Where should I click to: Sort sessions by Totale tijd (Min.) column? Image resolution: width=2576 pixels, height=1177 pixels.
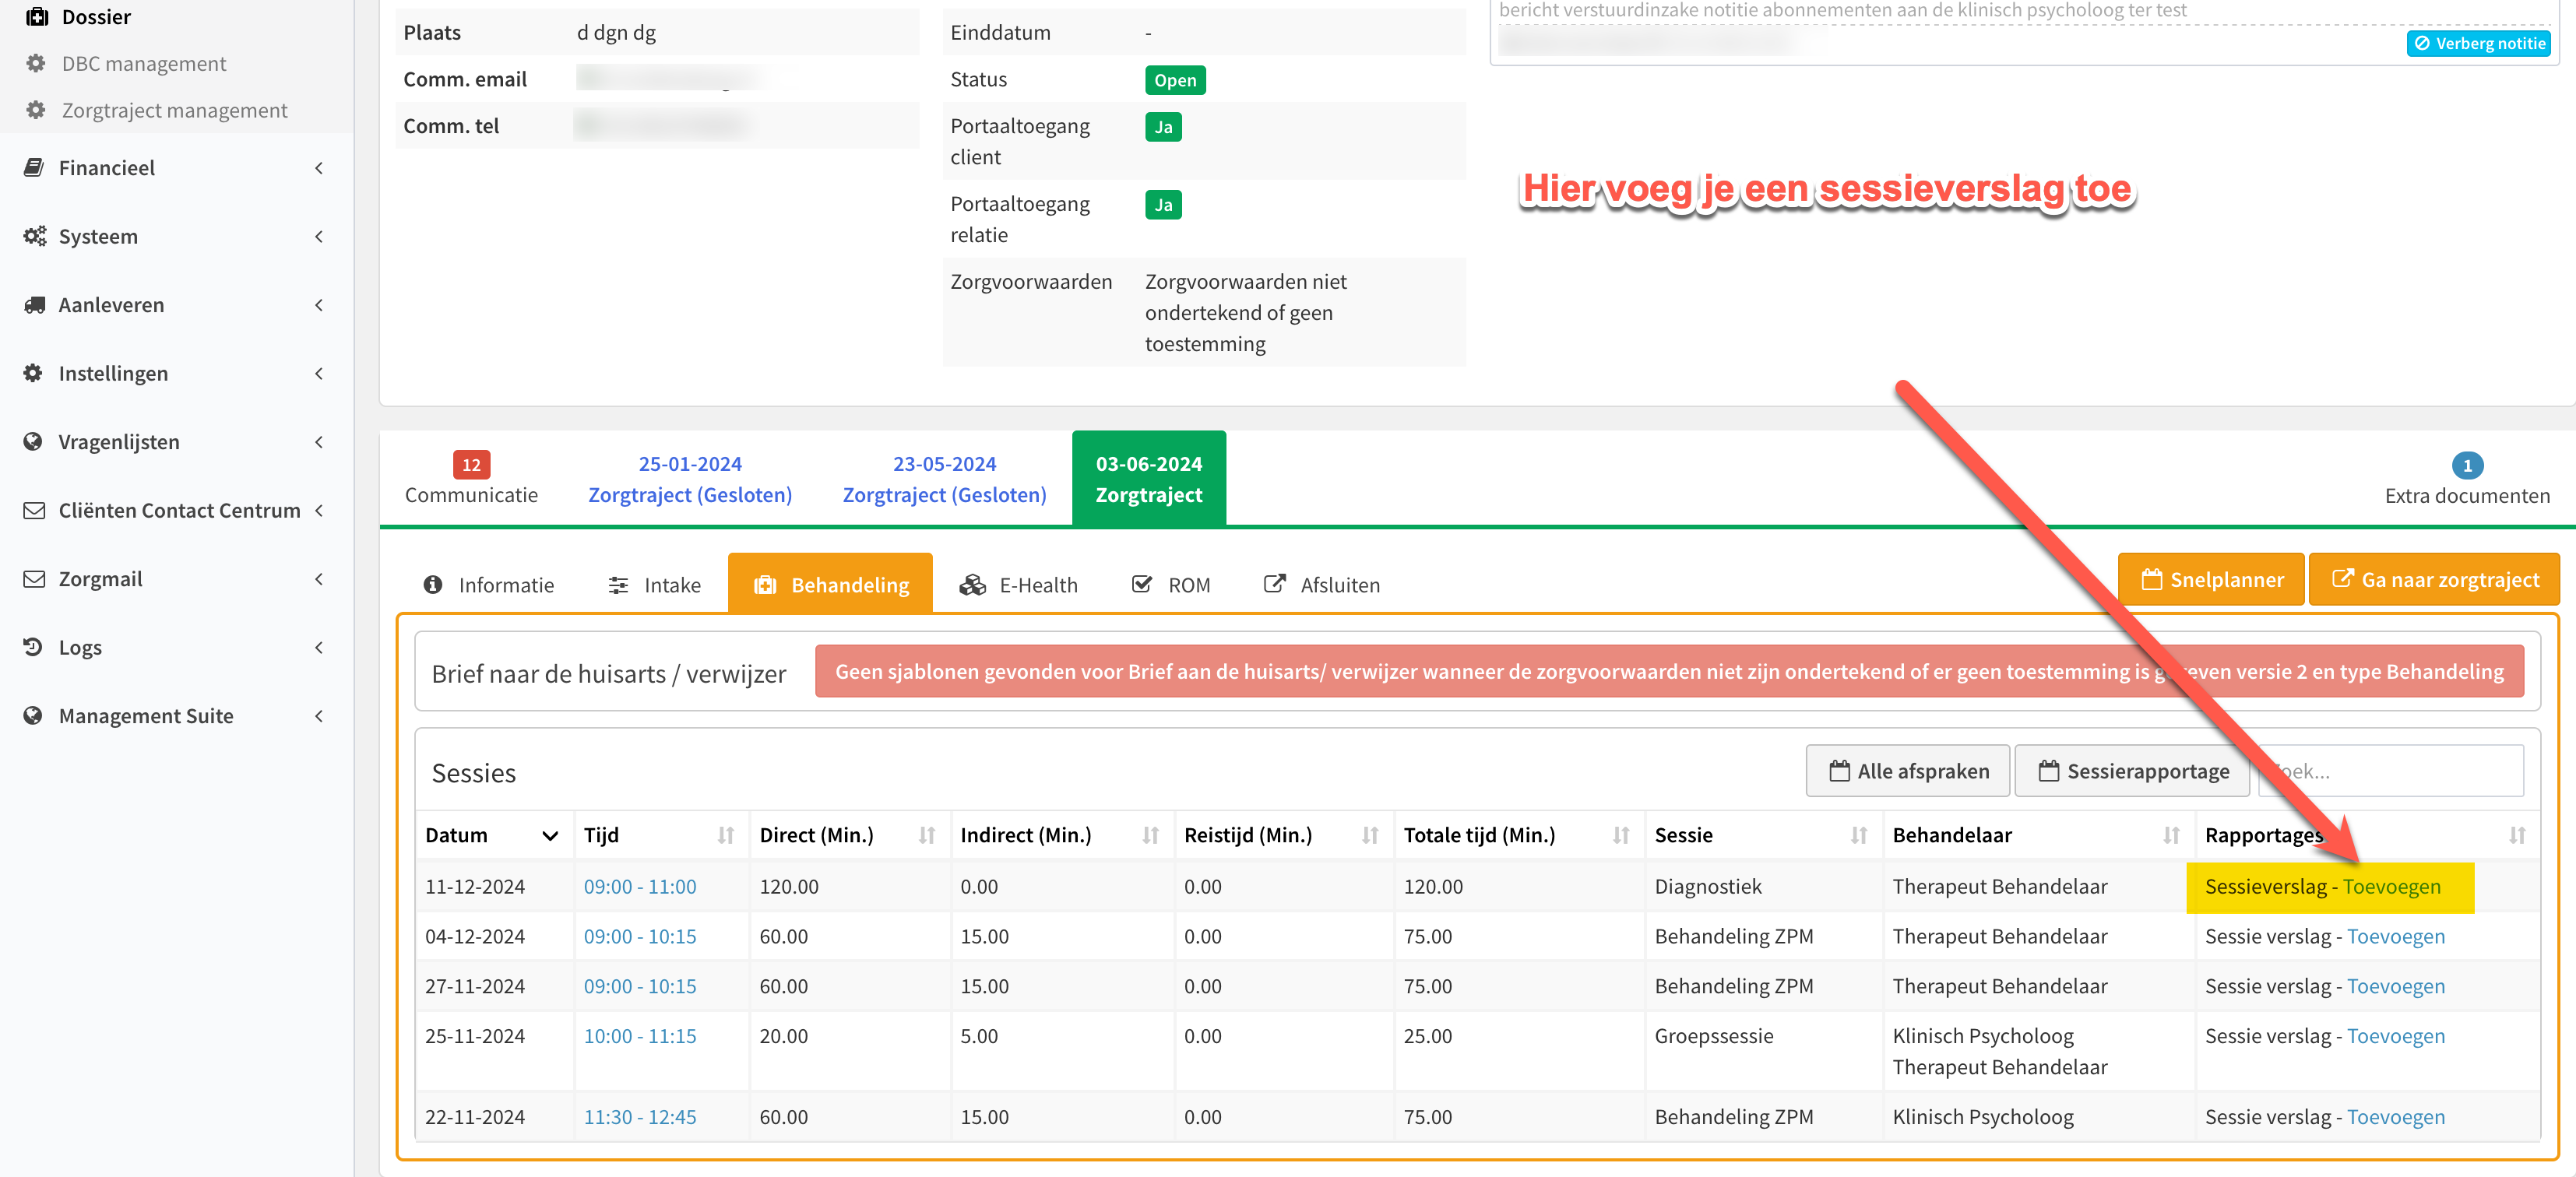(1519, 835)
